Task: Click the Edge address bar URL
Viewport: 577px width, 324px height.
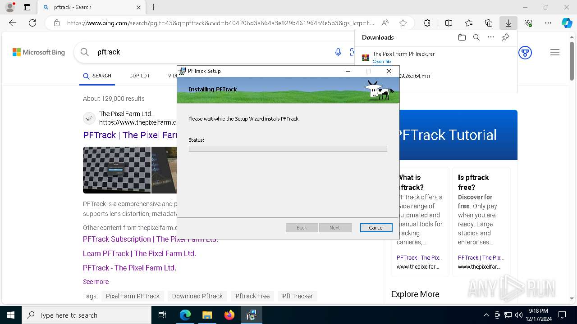Action: point(220,23)
